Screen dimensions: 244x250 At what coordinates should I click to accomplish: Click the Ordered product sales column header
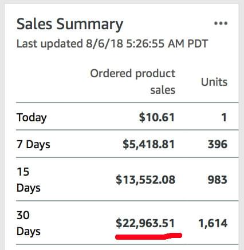pyautogui.click(x=133, y=81)
